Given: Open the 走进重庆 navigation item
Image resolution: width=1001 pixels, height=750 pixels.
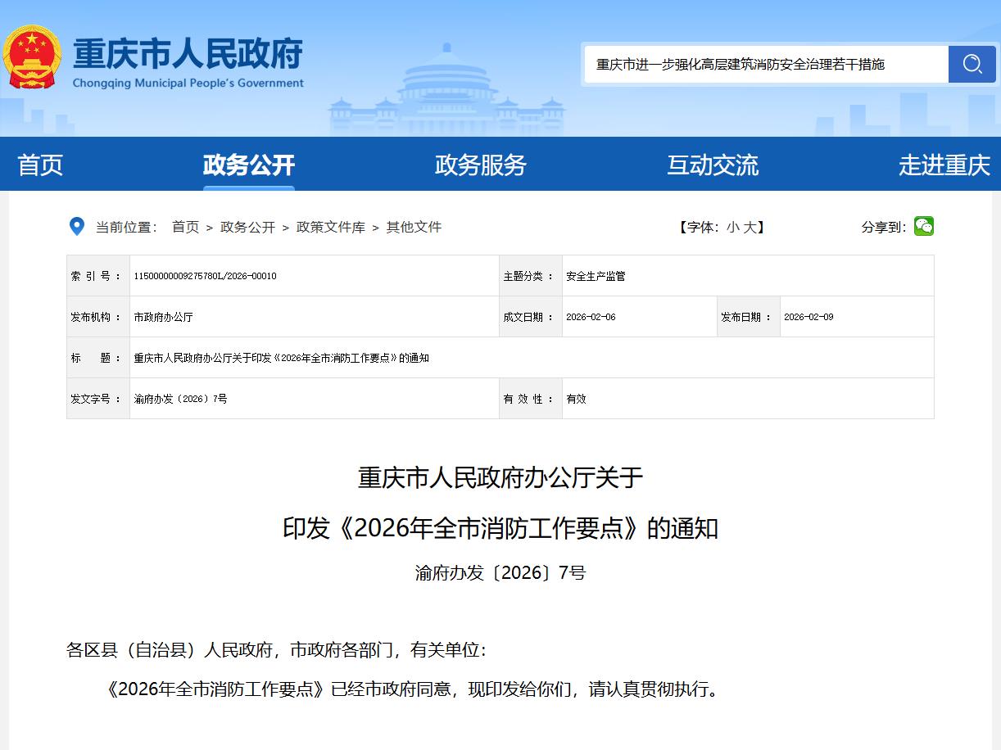Looking at the screenshot, I should (944, 165).
